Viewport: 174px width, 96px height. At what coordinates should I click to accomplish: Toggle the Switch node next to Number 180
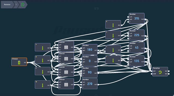click(66, 47)
